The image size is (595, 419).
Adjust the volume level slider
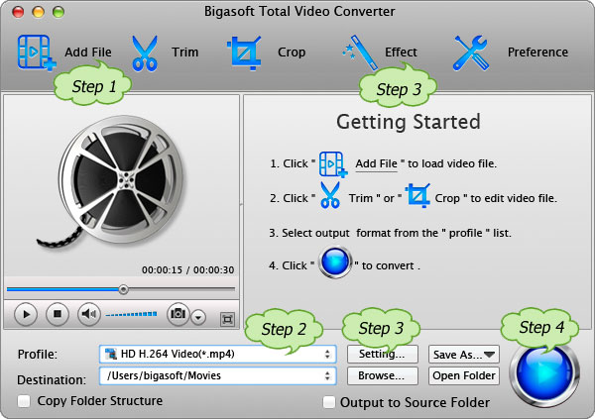coord(131,314)
